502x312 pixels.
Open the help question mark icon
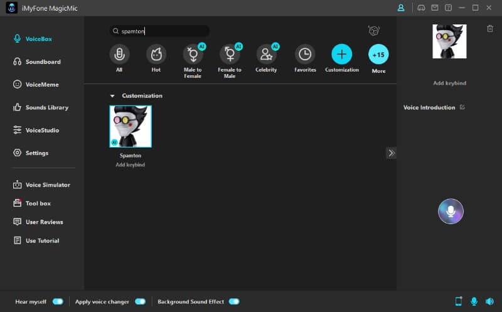tap(448, 8)
